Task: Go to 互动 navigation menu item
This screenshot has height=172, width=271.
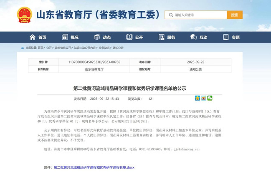Action: tap(203, 37)
